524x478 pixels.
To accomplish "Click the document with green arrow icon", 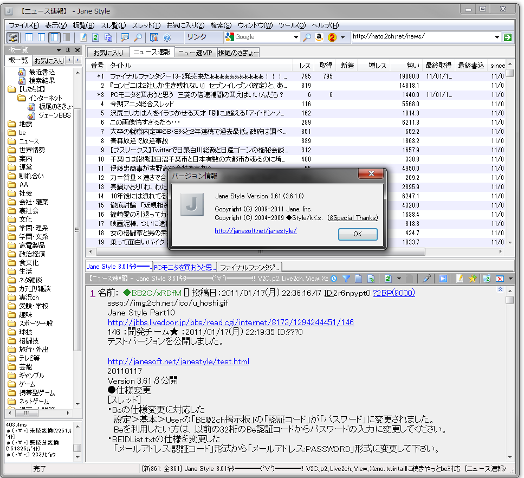I will pyautogui.click(x=371, y=279).
